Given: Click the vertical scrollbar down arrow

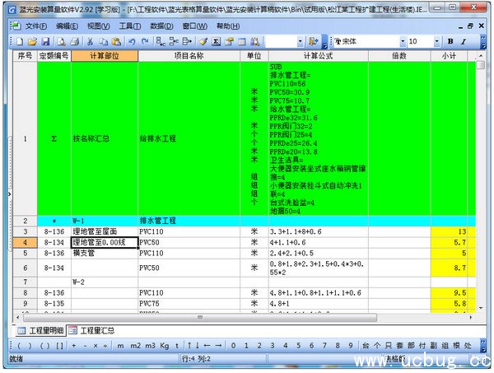Looking at the screenshot, I should pos(481,308).
